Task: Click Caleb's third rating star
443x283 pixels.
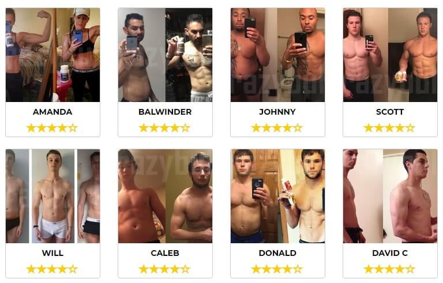Action: tap(165, 269)
